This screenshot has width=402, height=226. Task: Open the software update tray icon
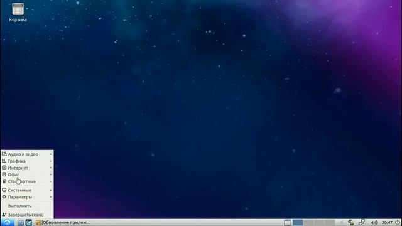point(351,222)
